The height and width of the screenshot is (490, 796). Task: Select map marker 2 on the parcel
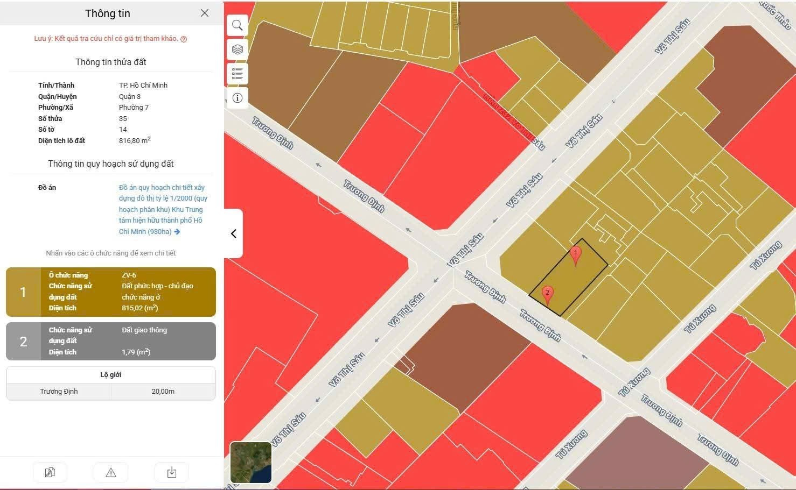pyautogui.click(x=547, y=295)
